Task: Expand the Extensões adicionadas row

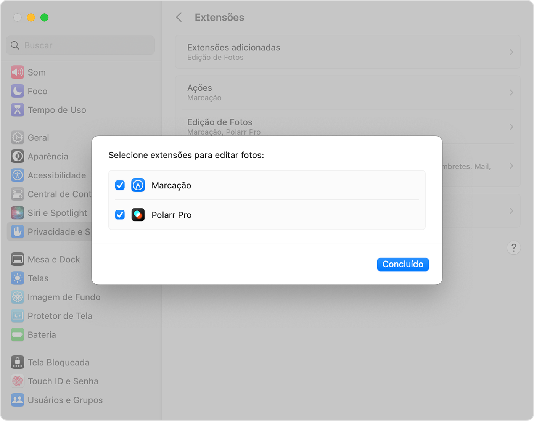Action: pyautogui.click(x=511, y=52)
